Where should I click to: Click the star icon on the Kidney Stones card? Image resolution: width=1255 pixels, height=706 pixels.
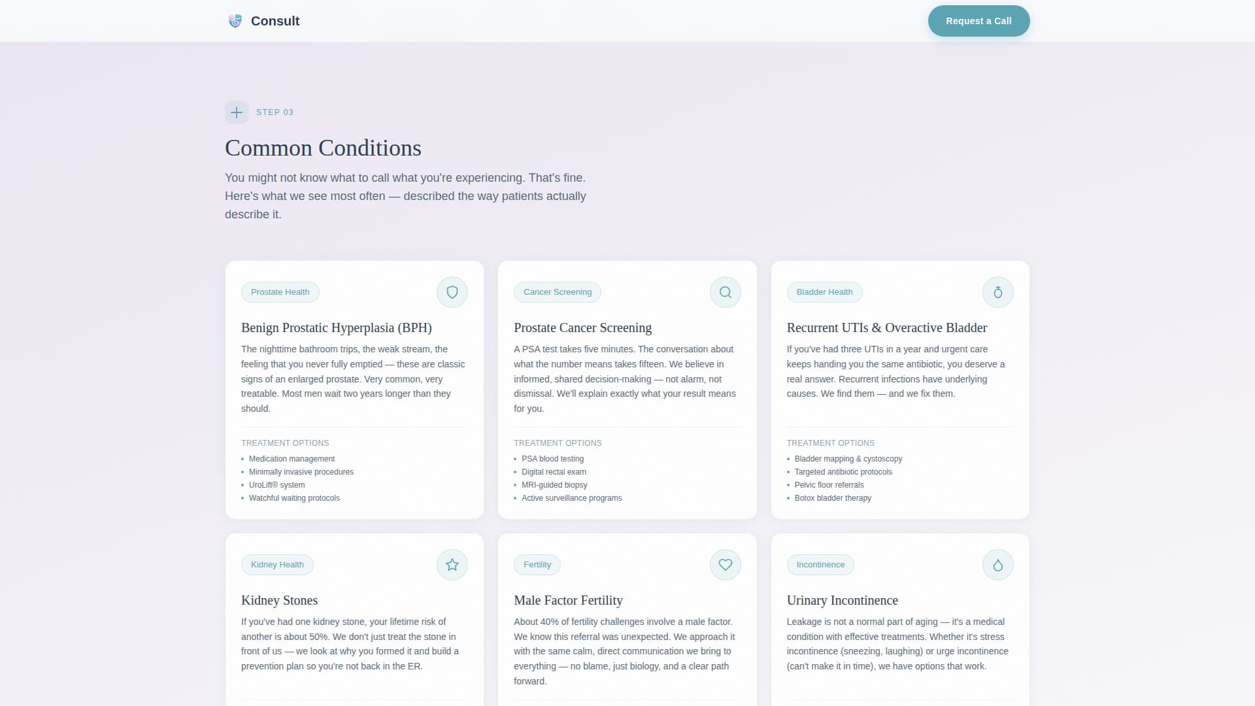[x=452, y=565]
